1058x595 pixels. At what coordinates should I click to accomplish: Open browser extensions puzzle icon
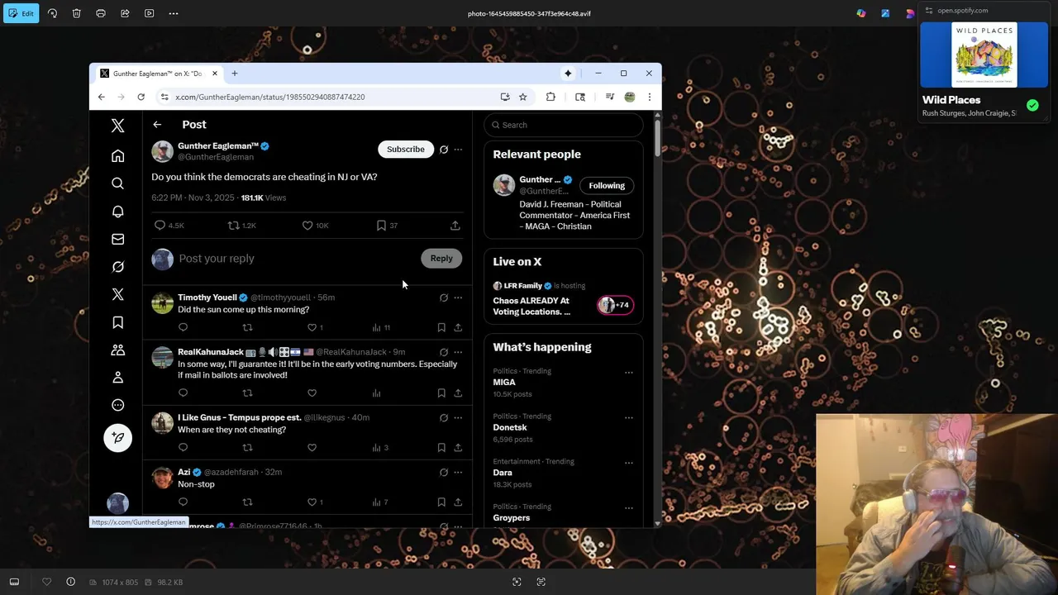click(x=550, y=97)
